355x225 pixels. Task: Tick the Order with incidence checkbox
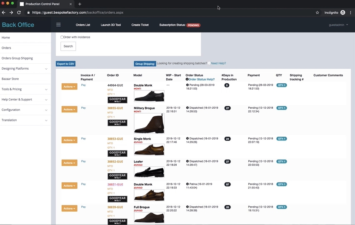tap(62, 37)
